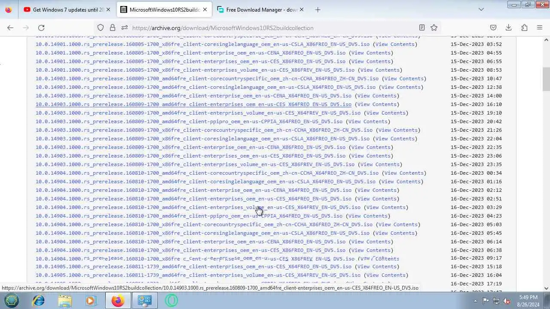The height and width of the screenshot is (309, 550).
Task: Save page to Pocket
Action: tap(493, 27)
